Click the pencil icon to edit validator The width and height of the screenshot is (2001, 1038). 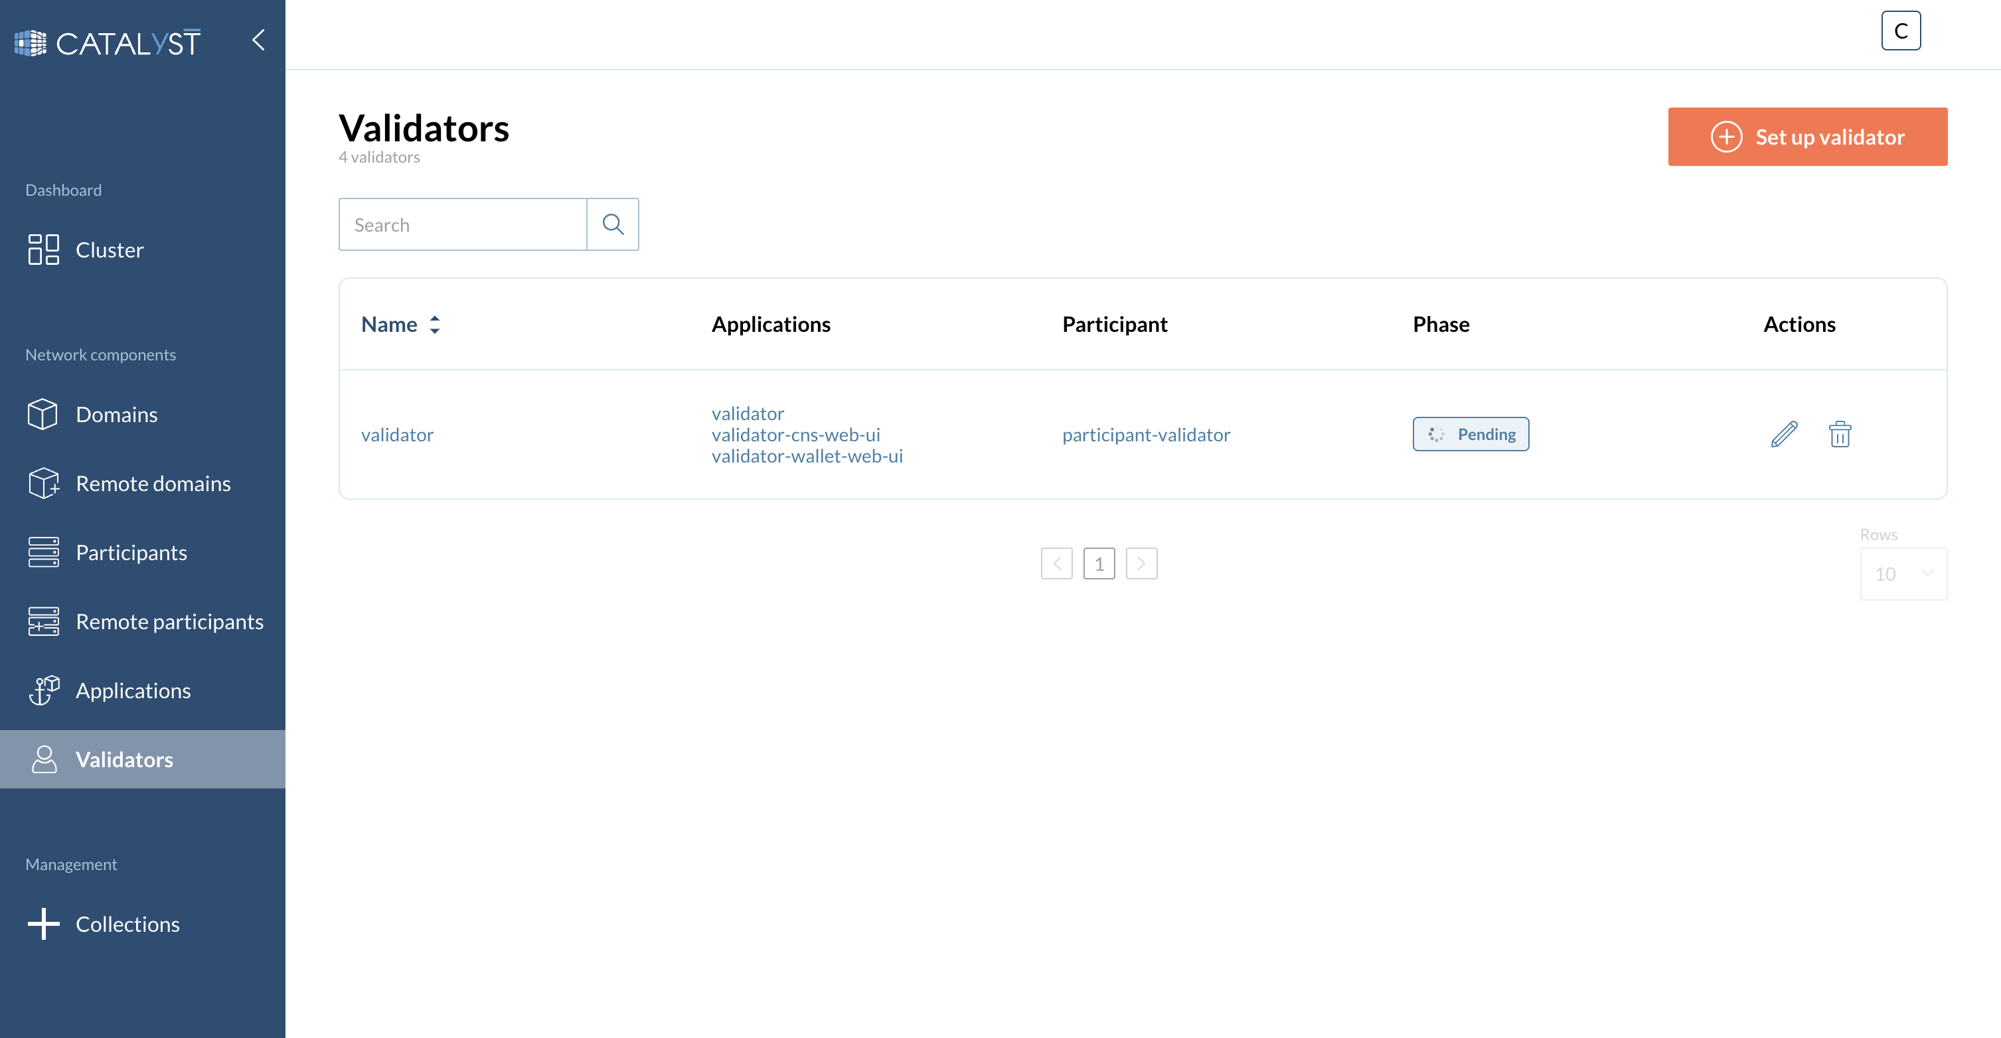click(x=1785, y=434)
